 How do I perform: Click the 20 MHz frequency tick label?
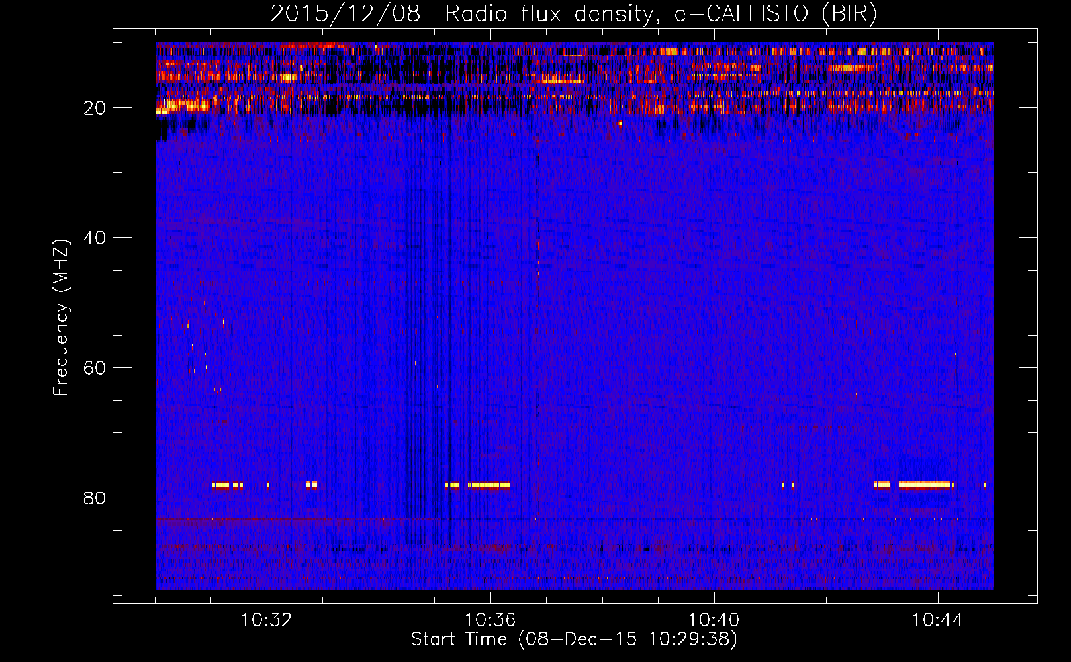point(95,107)
